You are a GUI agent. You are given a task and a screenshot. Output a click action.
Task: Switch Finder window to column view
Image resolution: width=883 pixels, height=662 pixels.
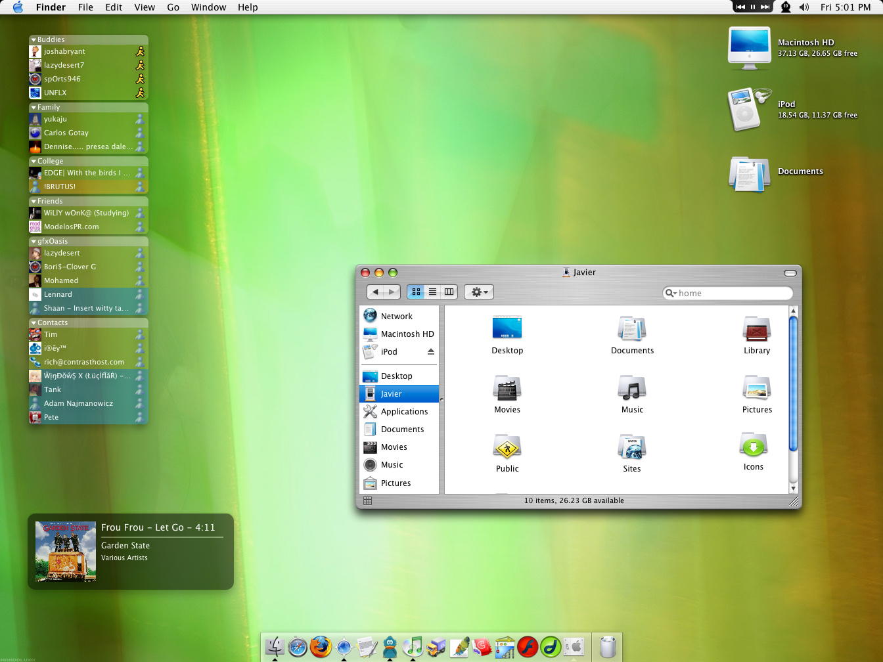tap(449, 292)
